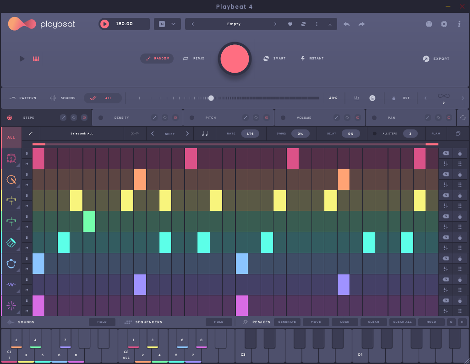
Task: Click the SEQUENCERS HOLD button
Action: click(x=219, y=322)
